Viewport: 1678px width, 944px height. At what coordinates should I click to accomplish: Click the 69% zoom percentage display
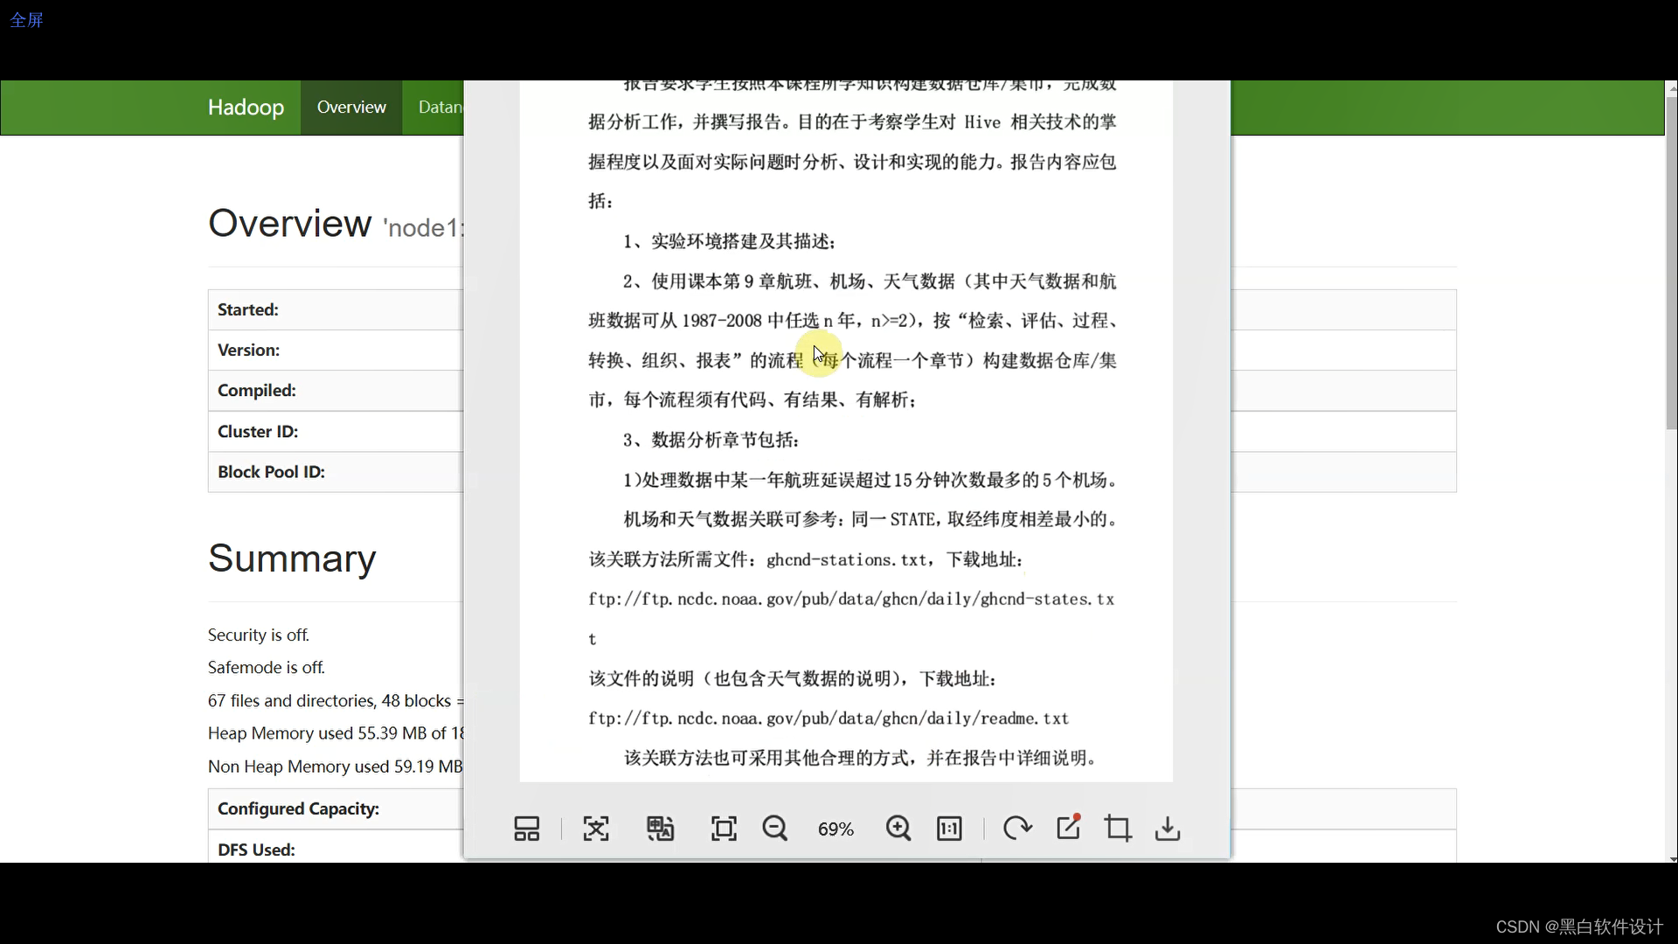[x=836, y=828]
